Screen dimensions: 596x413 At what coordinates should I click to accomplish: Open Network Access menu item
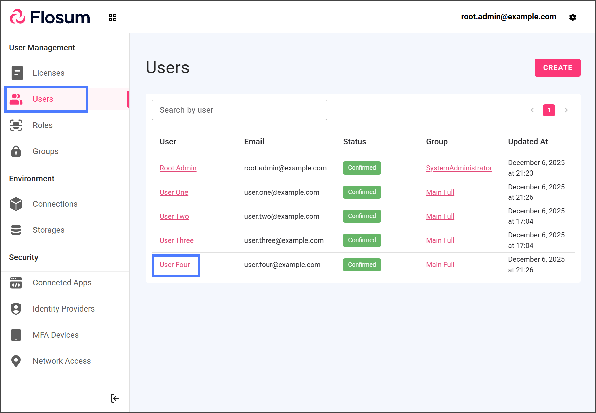62,361
